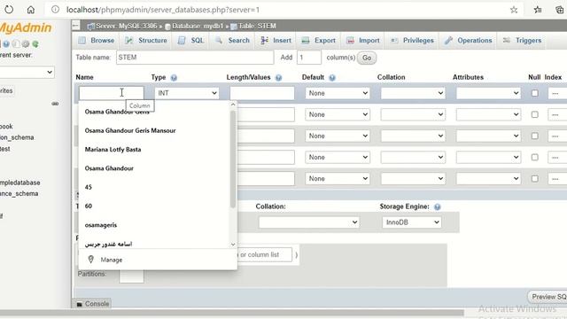Open Storage Engine InnoDB dropdown
The image size is (567, 319).
point(411,222)
